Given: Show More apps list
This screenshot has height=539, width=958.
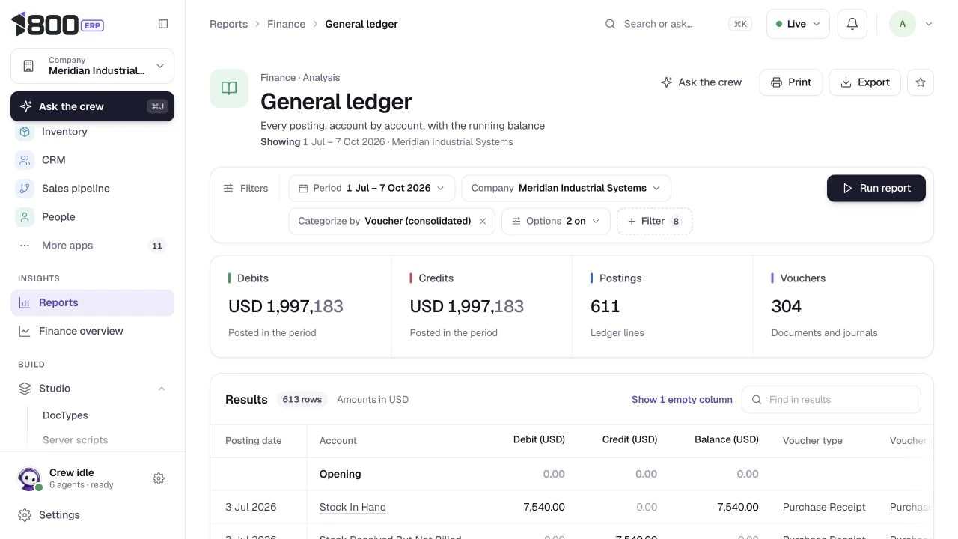Looking at the screenshot, I should 92,246.
